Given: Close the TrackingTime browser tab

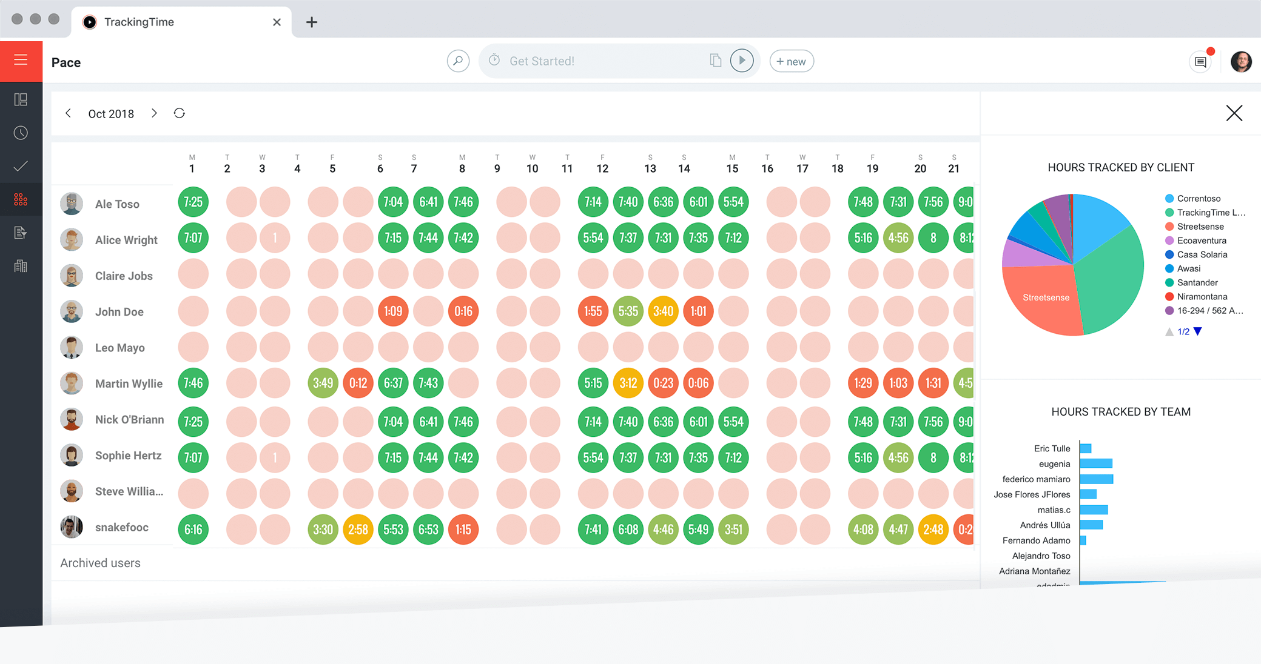Looking at the screenshot, I should [277, 22].
